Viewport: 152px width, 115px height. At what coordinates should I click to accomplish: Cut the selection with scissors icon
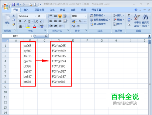[x=13, y=16]
